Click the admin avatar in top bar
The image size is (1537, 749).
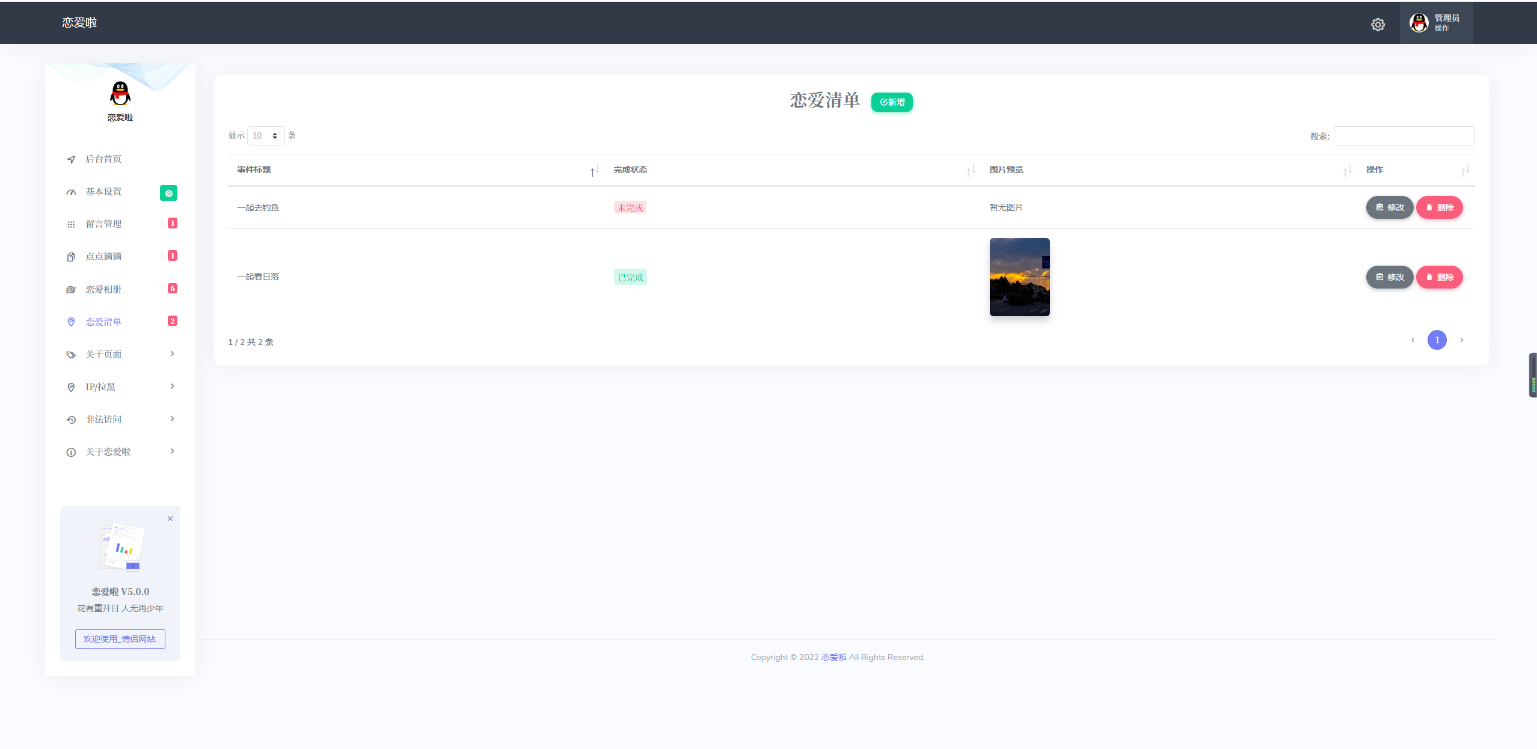(x=1419, y=23)
